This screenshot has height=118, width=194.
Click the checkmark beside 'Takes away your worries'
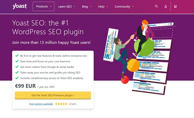point(17,72)
